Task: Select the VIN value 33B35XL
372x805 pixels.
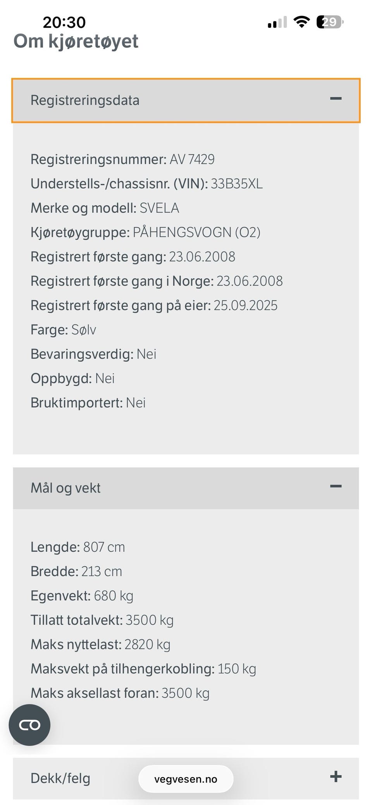Action: [x=236, y=184]
